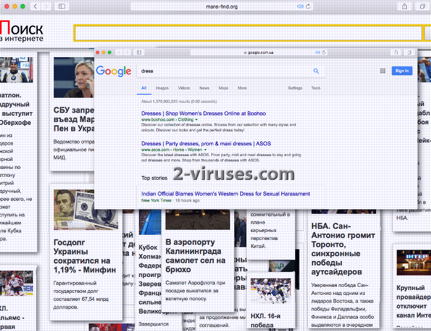The image size is (431, 331).
Task: Expand dropdown arrow next to boohoo.com URL
Action: pos(196,120)
